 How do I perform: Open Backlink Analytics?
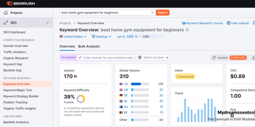[x=16, y=122]
